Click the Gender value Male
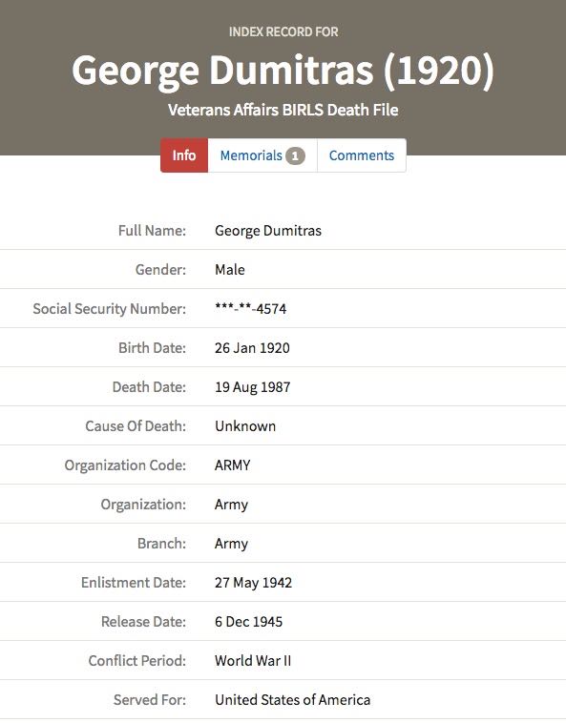566x723 pixels. point(230,269)
